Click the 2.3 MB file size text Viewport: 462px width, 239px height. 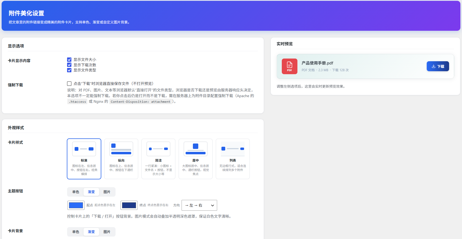(x=323, y=70)
